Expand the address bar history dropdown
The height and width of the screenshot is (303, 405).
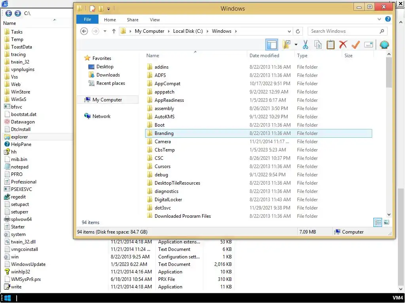289,31
